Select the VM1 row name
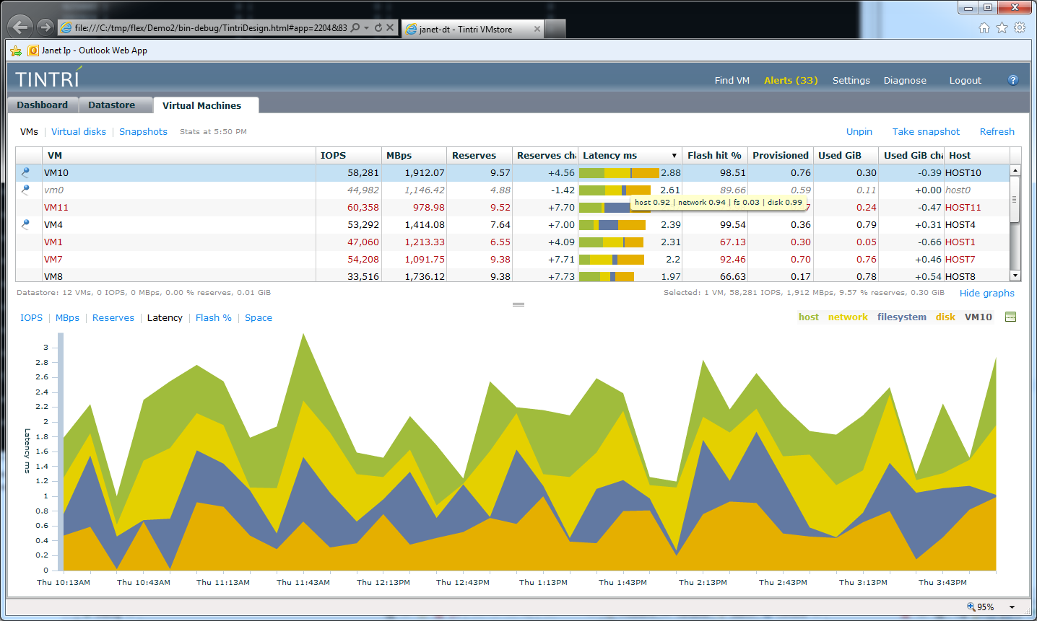This screenshot has height=621, width=1037. tap(53, 242)
